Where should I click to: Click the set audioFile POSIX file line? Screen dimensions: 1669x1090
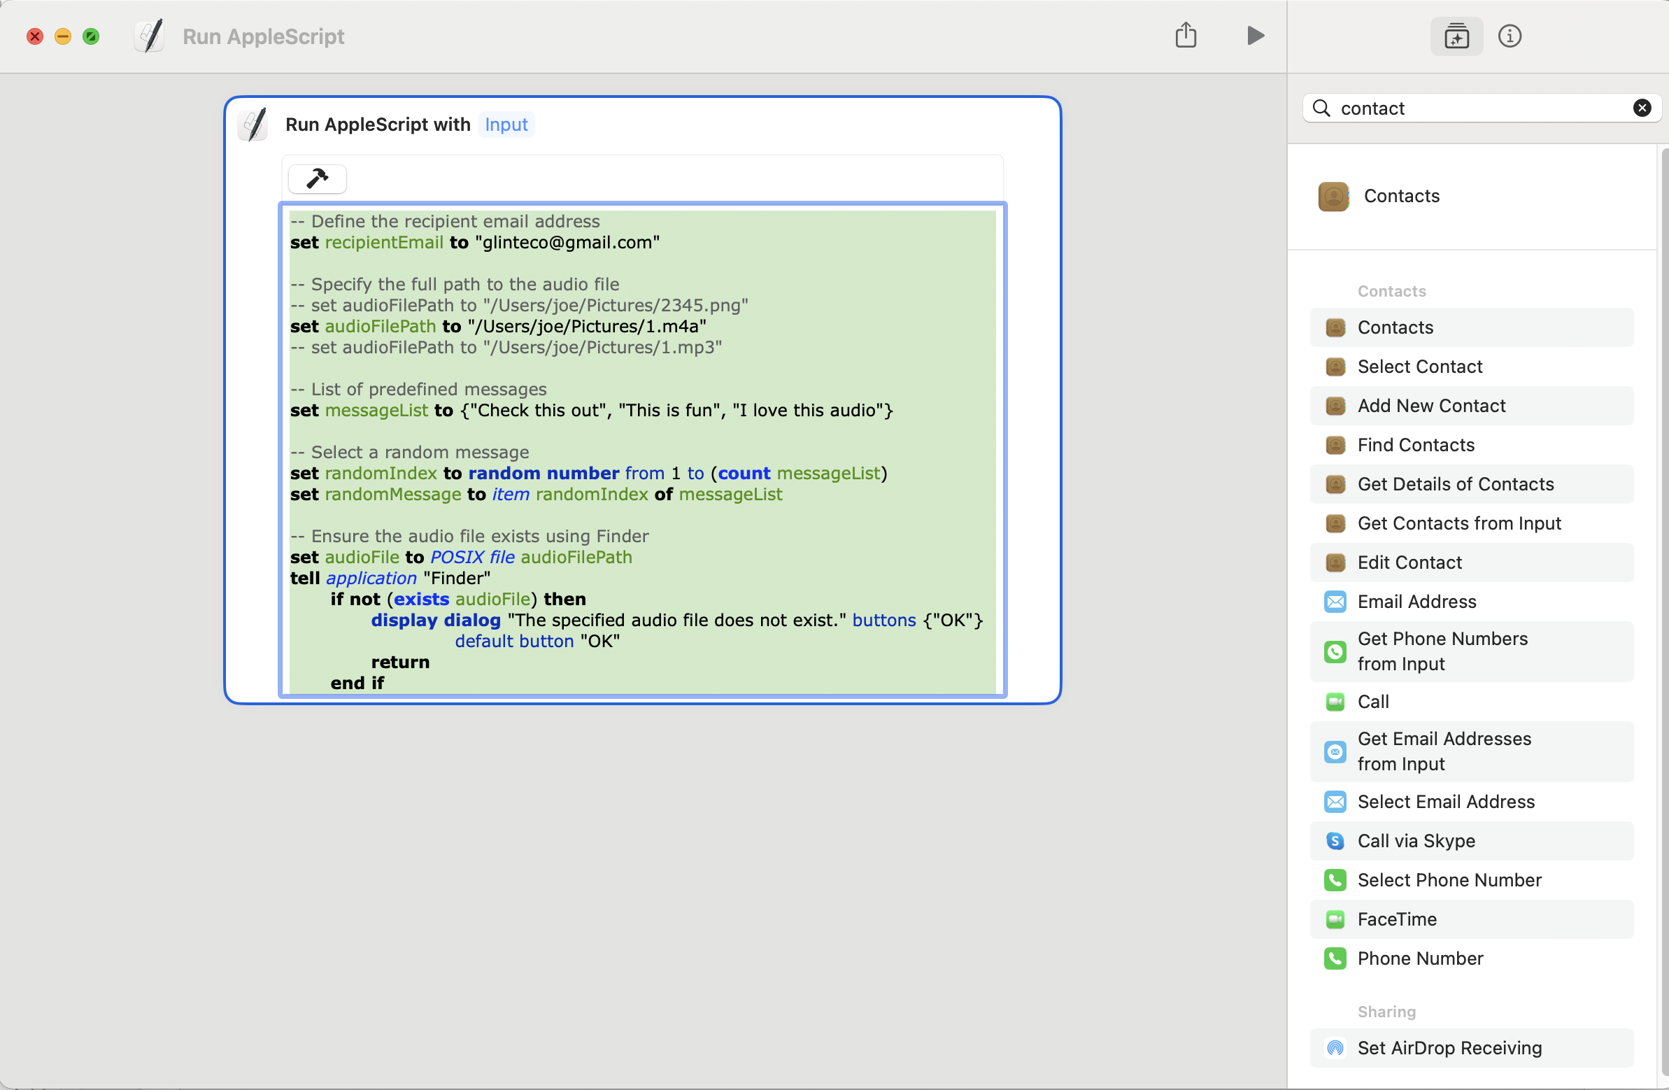tap(461, 558)
